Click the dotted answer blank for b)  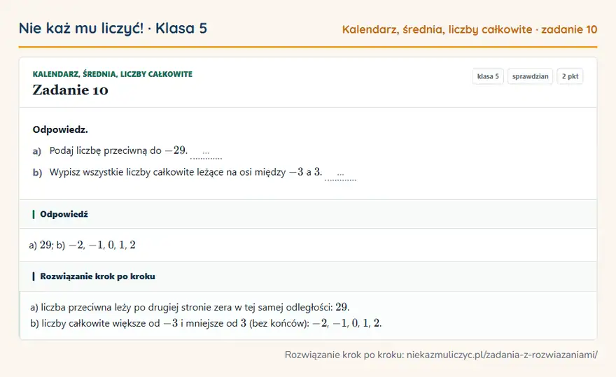340,175
